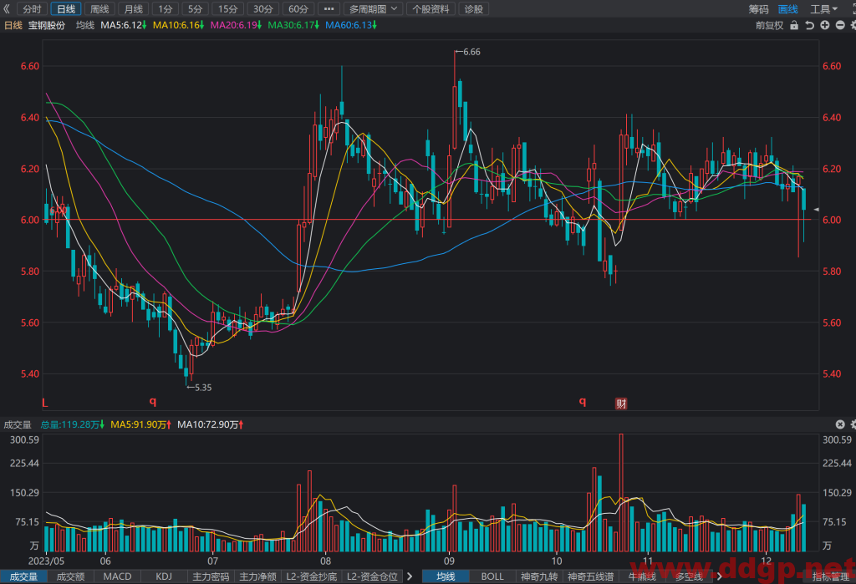Close the 成交量 volume panel with X icon
Image resolution: width=856 pixels, height=584 pixels.
tap(840, 424)
